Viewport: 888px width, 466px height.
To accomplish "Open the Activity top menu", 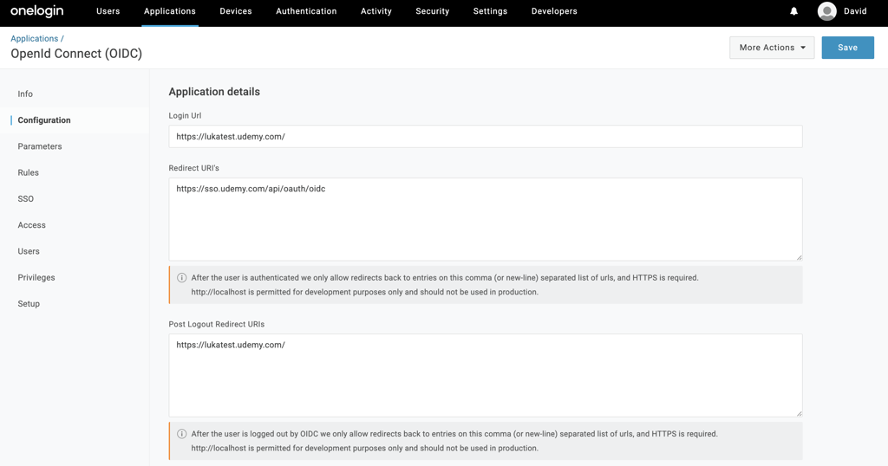I will pyautogui.click(x=376, y=11).
